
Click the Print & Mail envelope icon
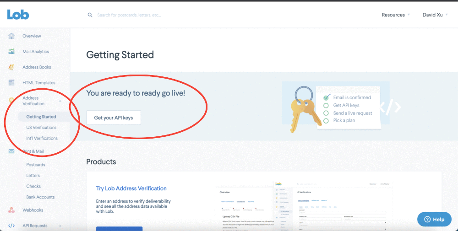tap(11, 151)
